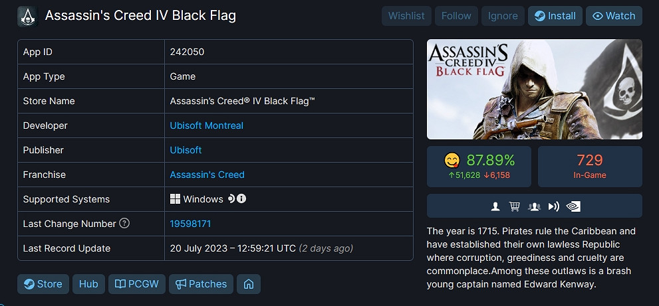Click the Black Flag cover art thumbnail

534,89
